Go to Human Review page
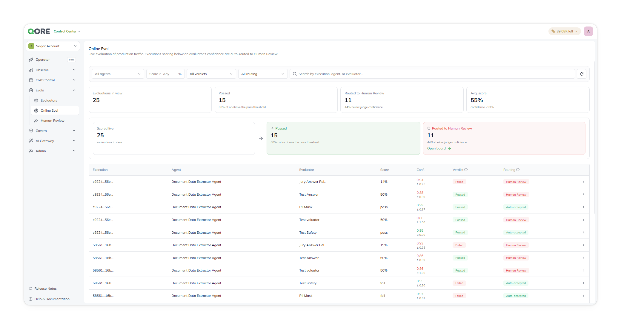 (x=55, y=121)
